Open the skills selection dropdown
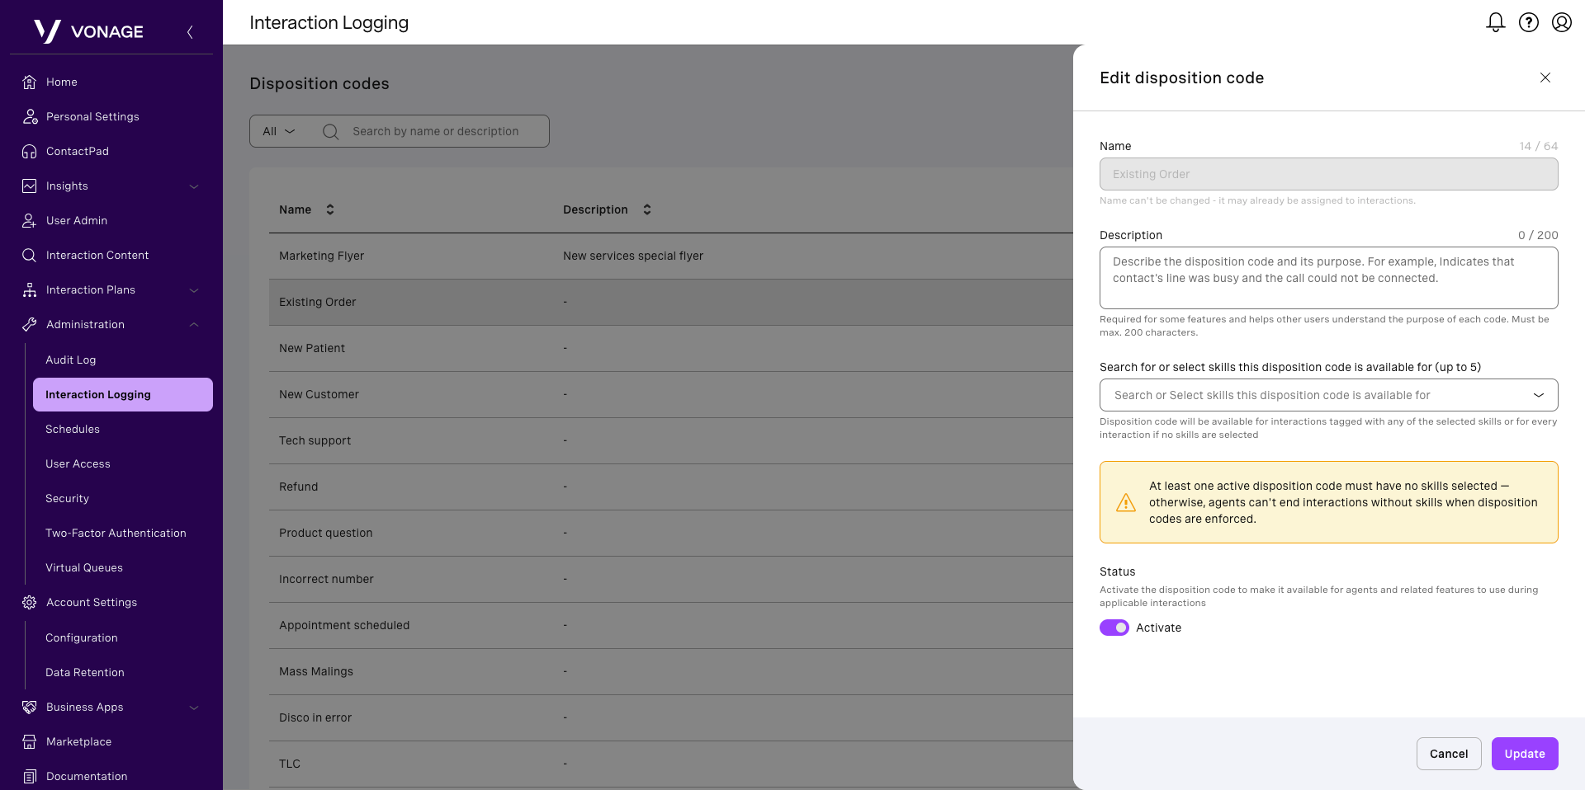This screenshot has height=790, width=1585. point(1327,395)
